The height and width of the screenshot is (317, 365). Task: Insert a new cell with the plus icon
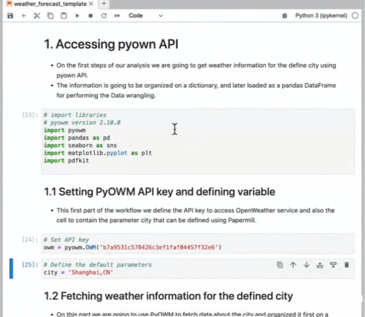23,15
